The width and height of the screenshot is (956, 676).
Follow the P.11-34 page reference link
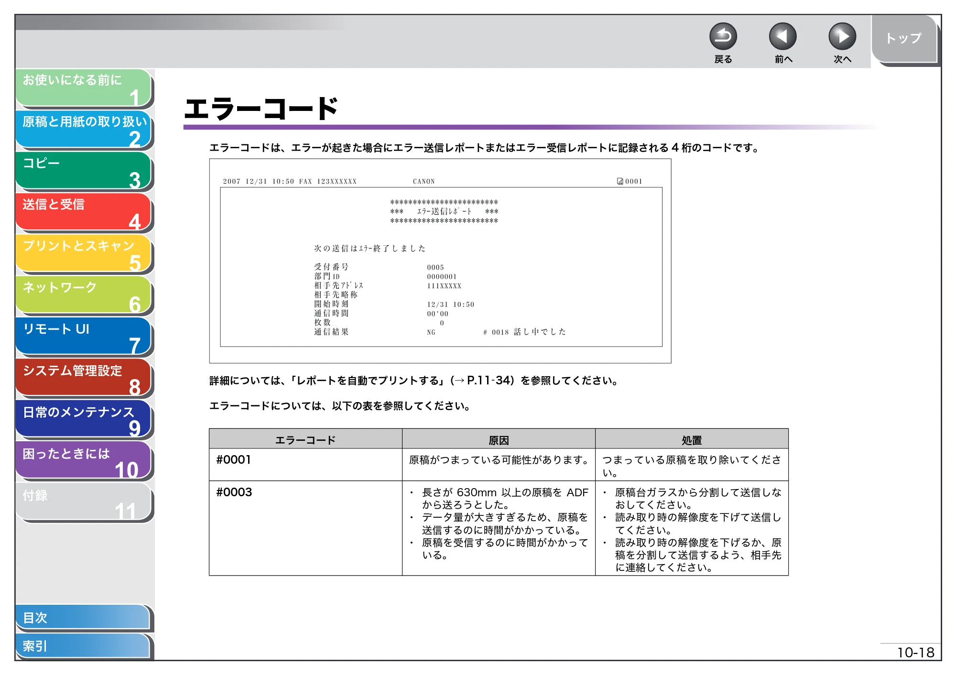(x=489, y=381)
